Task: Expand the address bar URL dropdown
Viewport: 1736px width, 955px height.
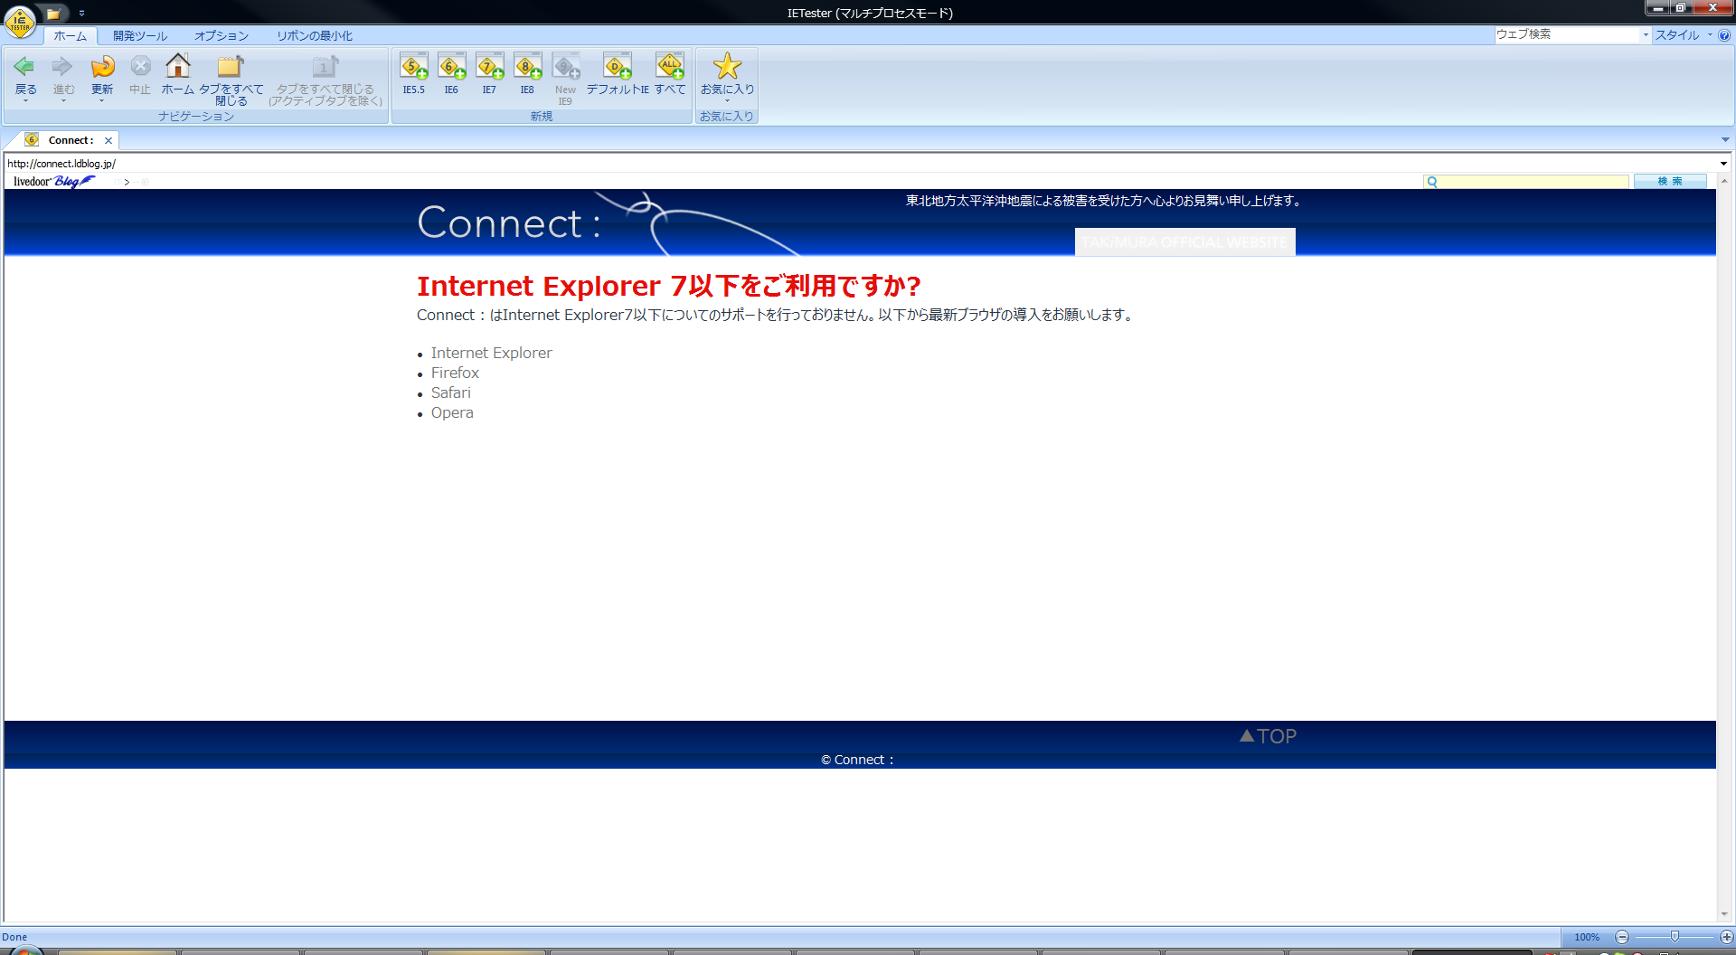Action: coord(1723,164)
